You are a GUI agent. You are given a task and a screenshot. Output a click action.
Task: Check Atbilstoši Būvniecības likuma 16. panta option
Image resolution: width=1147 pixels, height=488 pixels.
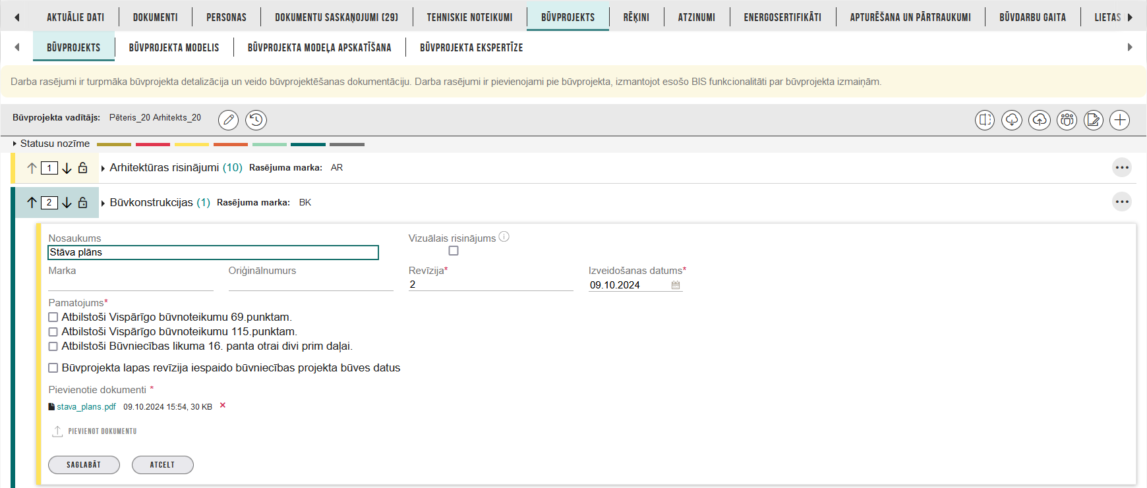click(53, 346)
